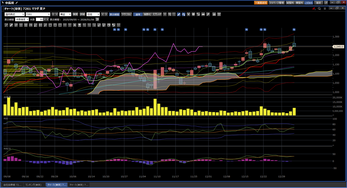
Task: Select the Fibonacci arc drawing tool
Action: click(x=31, y=25)
